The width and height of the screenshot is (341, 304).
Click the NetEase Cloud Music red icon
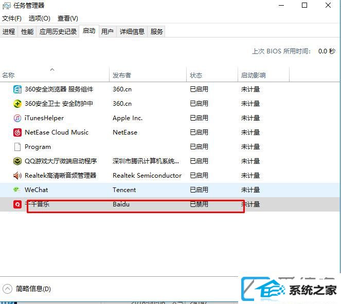pyautogui.click(x=17, y=132)
